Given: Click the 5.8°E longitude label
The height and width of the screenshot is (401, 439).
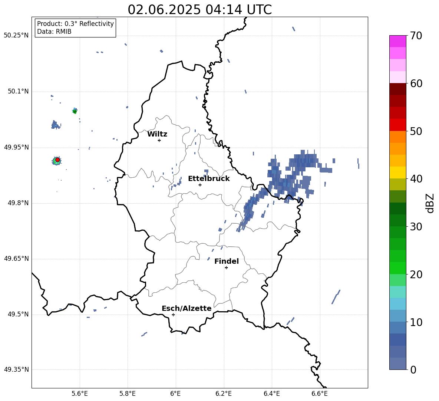Looking at the screenshot, I should (x=128, y=394).
